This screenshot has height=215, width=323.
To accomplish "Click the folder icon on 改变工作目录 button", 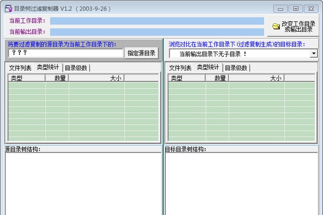I will click(276, 26).
